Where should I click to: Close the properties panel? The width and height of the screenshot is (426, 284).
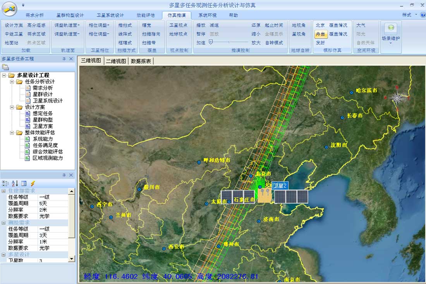tap(71, 175)
